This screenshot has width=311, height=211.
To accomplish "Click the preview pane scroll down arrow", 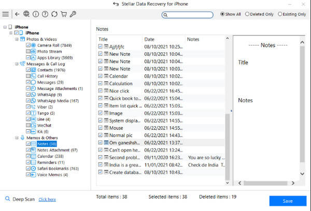I will (x=302, y=174).
